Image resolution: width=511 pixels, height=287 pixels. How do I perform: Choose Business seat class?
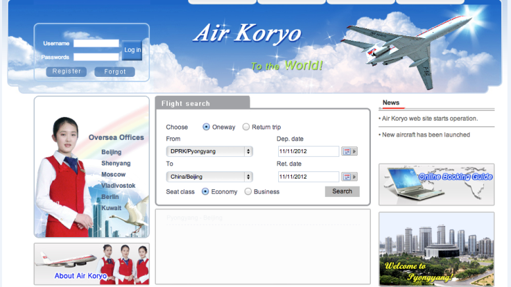[x=248, y=192]
